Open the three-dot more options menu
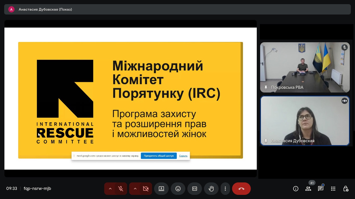The image size is (355, 199). pyautogui.click(x=225, y=189)
